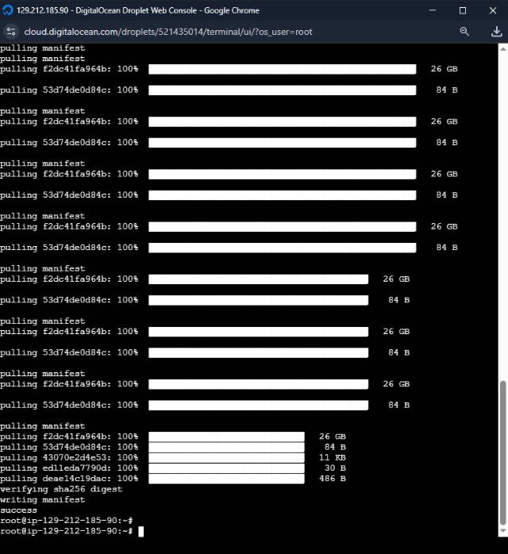Image resolution: width=508 pixels, height=554 pixels.
Task: Click the progress bar for layer 43070e2d4e53
Action: pyautogui.click(x=226, y=458)
